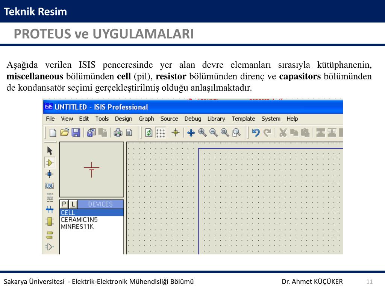The image size is (385, 289).
Task: Select CELL in the devices list
Action: pyautogui.click(x=92, y=213)
